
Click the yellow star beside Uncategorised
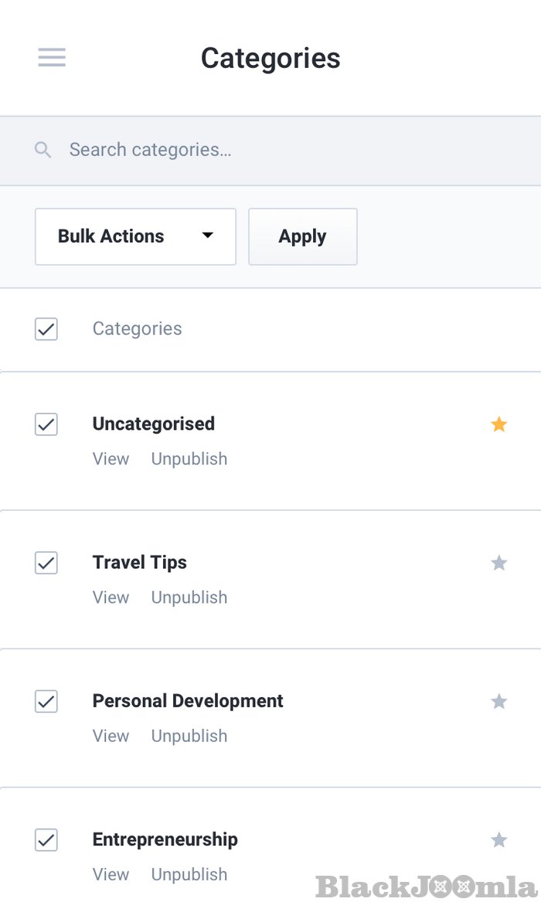click(498, 424)
